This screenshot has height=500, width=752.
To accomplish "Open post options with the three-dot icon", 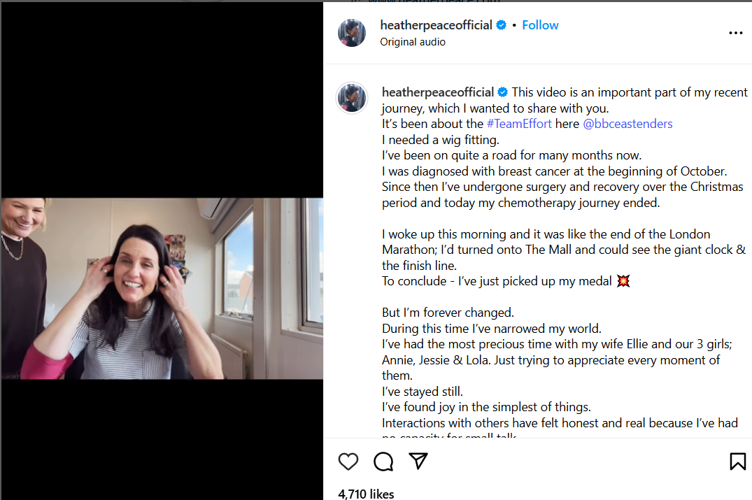I will click(x=735, y=33).
